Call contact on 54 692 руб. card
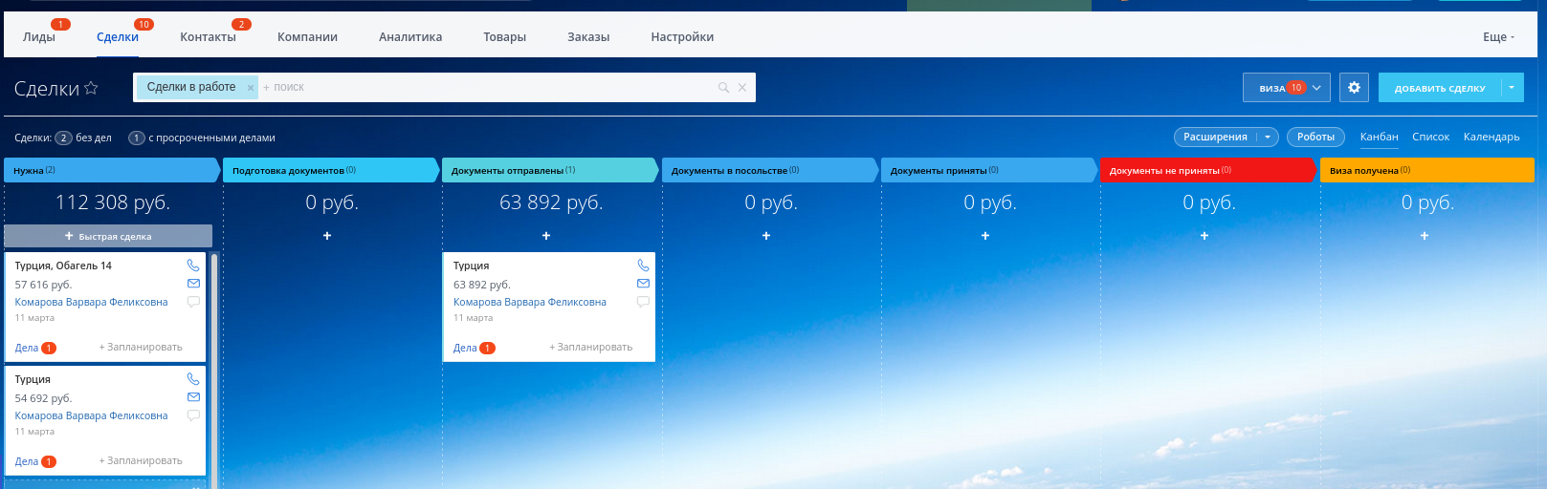 tap(193, 379)
